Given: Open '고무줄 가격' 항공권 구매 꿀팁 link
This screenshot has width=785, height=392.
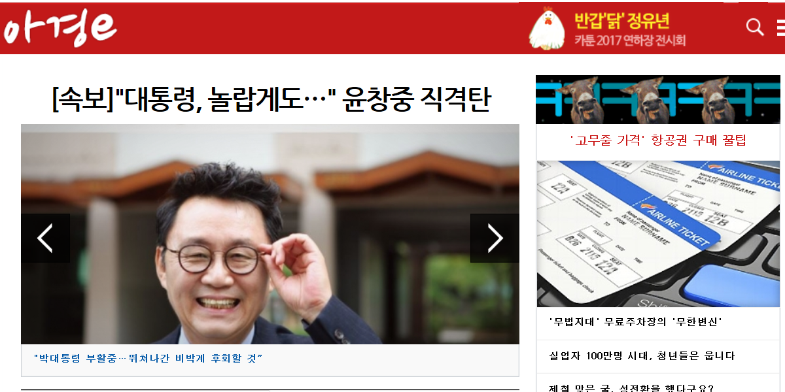Looking at the screenshot, I should click(x=657, y=140).
